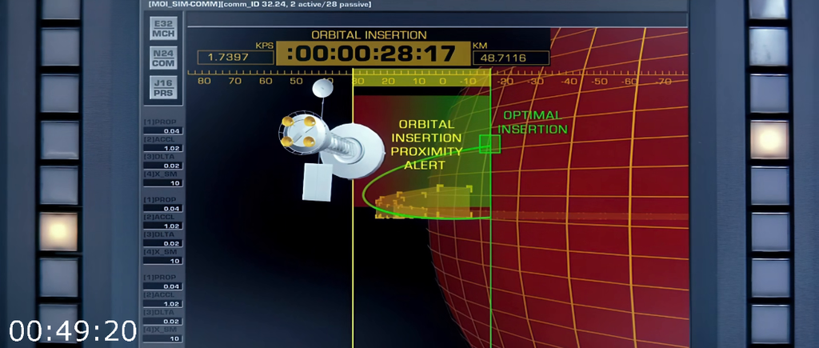Click scale marking -50 on ruler
This screenshot has height=348, width=819.
[598, 82]
